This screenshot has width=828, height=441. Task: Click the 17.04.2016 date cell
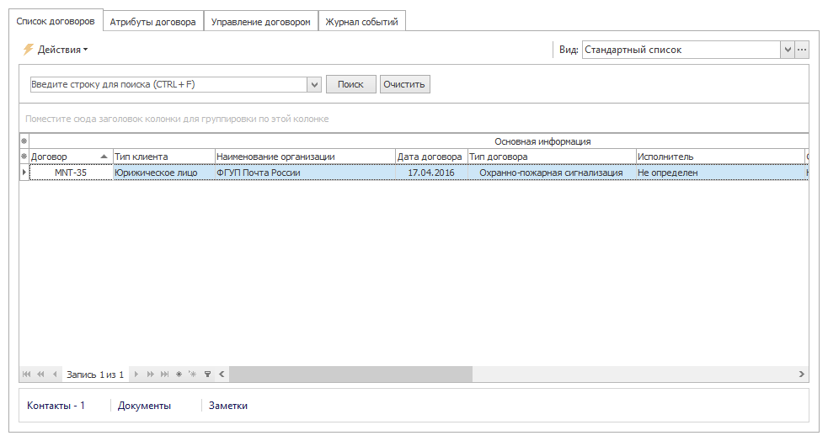(431, 173)
